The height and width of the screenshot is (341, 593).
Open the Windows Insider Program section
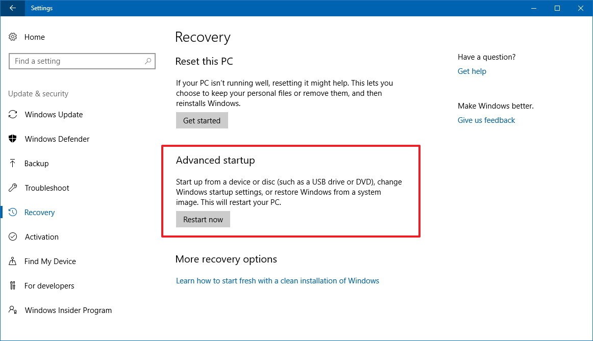pyautogui.click(x=68, y=310)
